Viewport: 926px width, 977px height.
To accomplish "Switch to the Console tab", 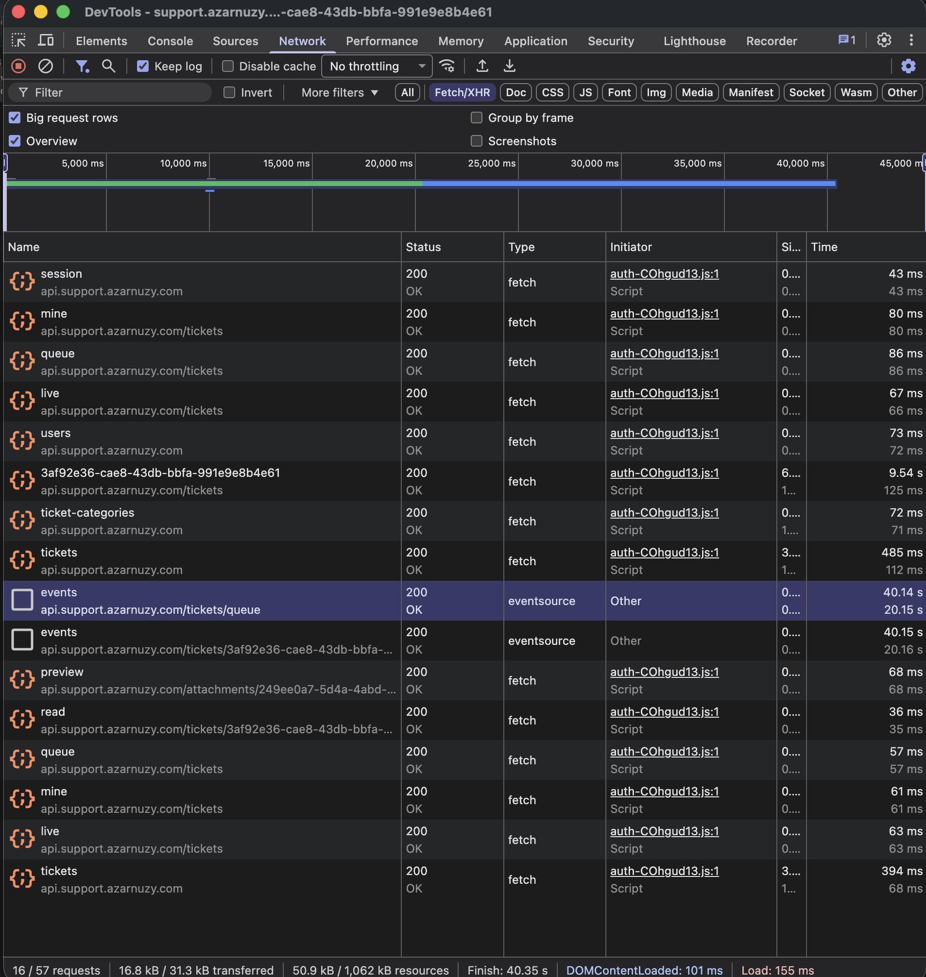I will (x=170, y=41).
